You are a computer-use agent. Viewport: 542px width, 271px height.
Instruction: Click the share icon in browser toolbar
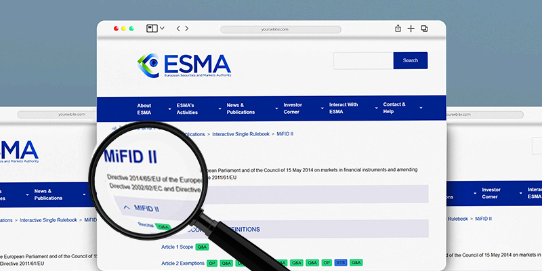coord(398,28)
